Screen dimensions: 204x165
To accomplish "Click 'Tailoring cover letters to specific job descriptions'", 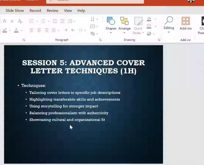I will point(75,93).
